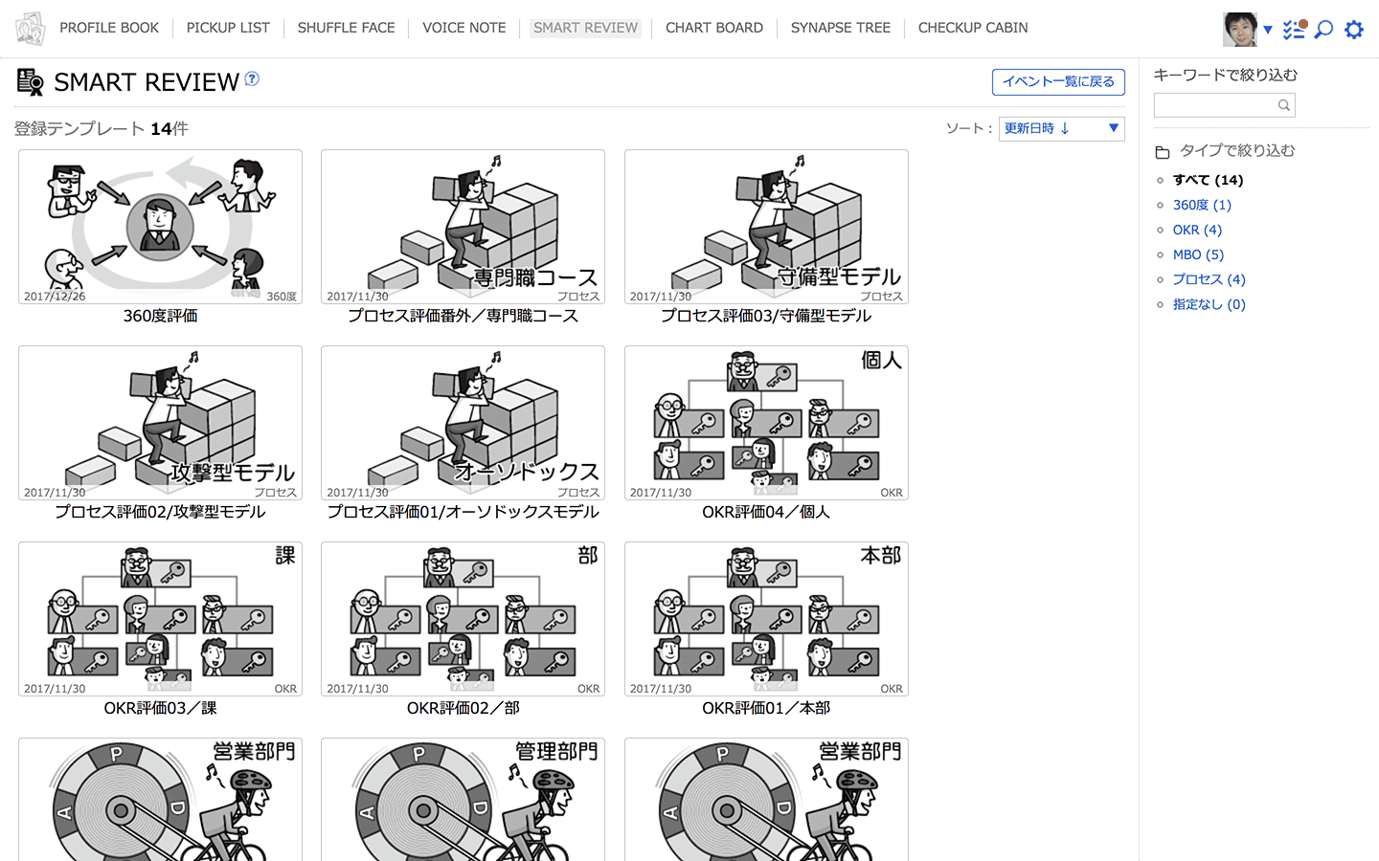
Task: Click the プロセス評価番外／専門職コース caption
Action: pyautogui.click(x=463, y=316)
